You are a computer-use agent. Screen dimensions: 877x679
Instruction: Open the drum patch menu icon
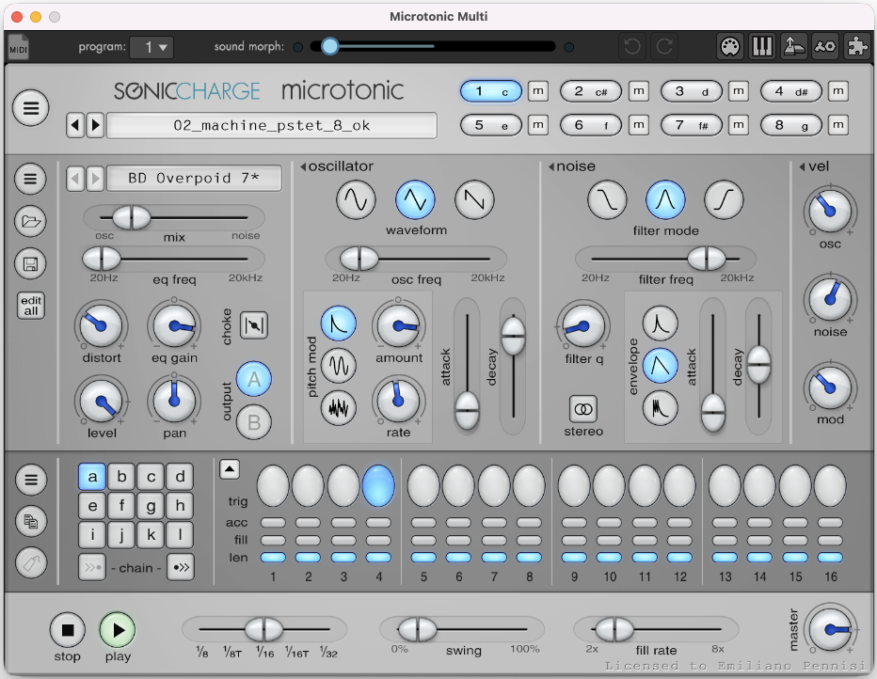coord(30,179)
